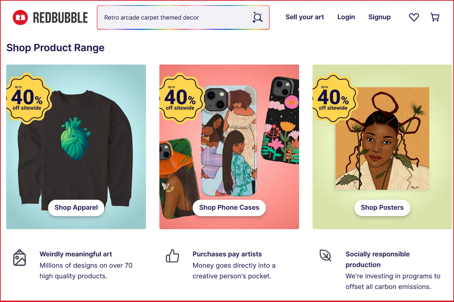Screen dimensions: 454x302
Task: Click the thumbs-up purchases icon
Action: pos(172,256)
